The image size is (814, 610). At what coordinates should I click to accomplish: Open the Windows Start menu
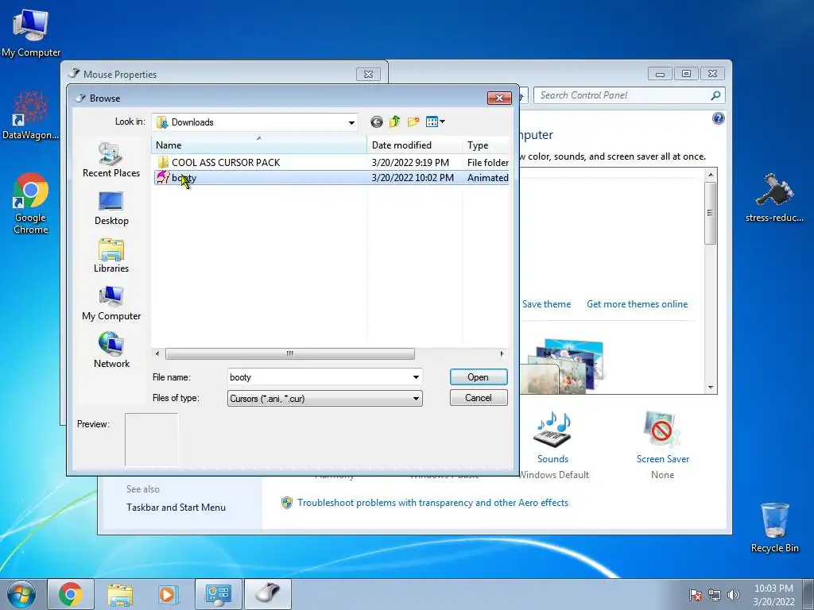click(x=21, y=594)
